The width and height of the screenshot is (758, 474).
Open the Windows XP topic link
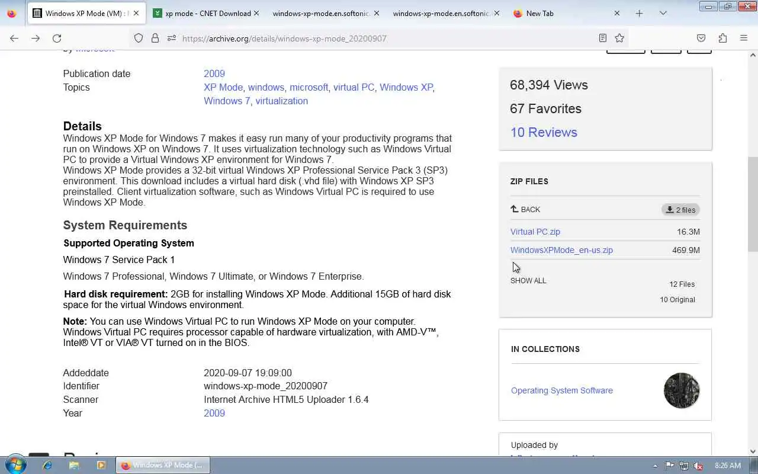(406, 87)
